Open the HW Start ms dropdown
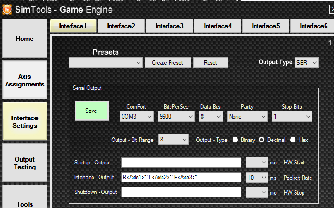334x208 pixels. tap(256, 163)
